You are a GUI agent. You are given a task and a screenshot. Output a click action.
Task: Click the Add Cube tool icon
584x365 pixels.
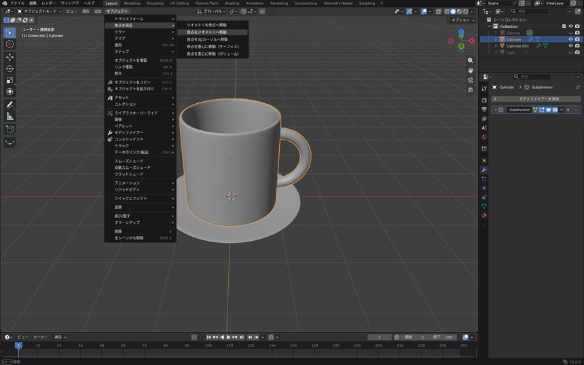click(x=10, y=130)
